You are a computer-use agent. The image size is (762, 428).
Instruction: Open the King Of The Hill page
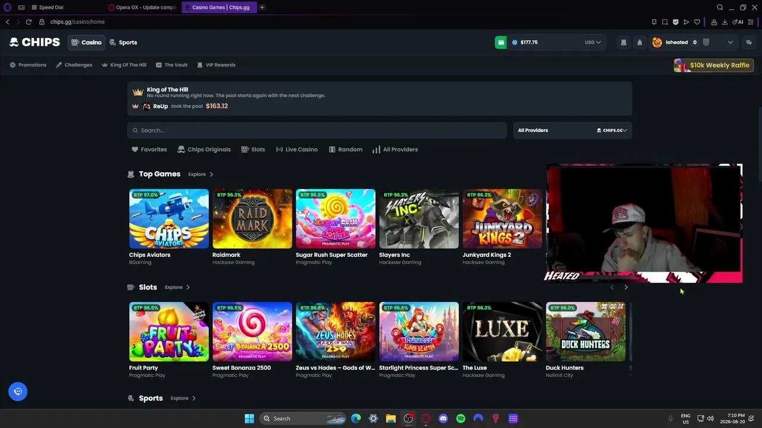124,65
